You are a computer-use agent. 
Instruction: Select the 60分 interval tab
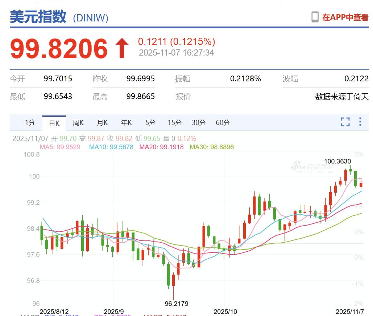222,123
